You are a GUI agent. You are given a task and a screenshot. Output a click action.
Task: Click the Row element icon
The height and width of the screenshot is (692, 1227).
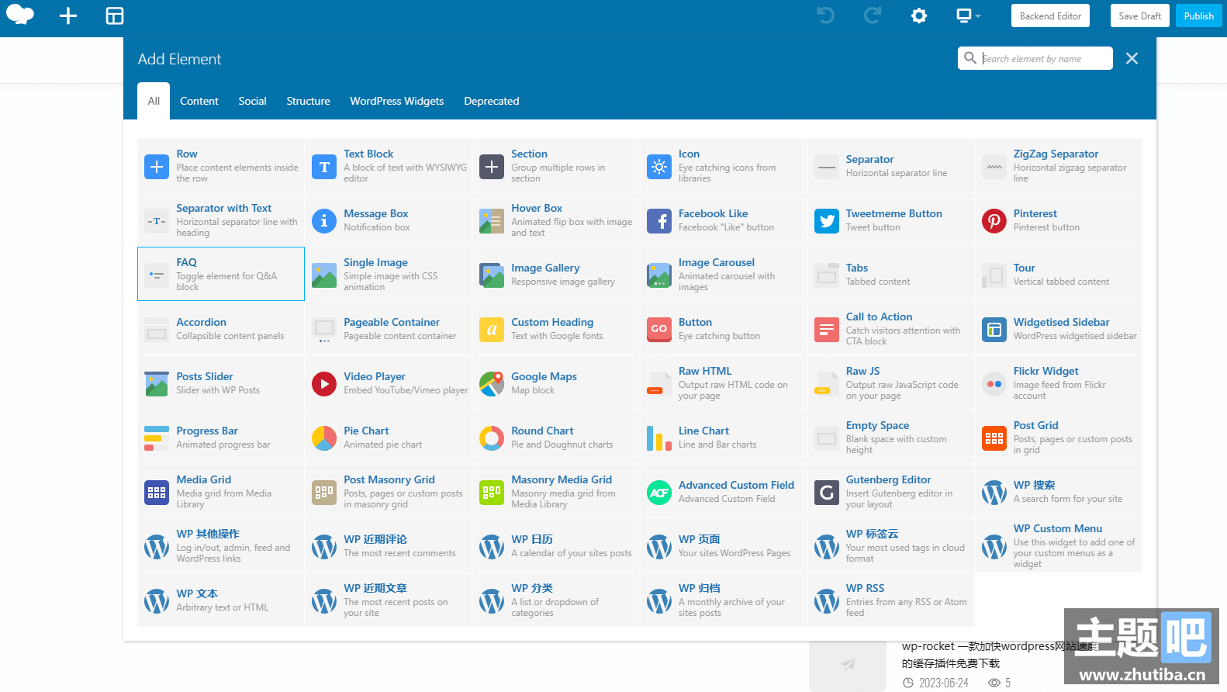[157, 167]
